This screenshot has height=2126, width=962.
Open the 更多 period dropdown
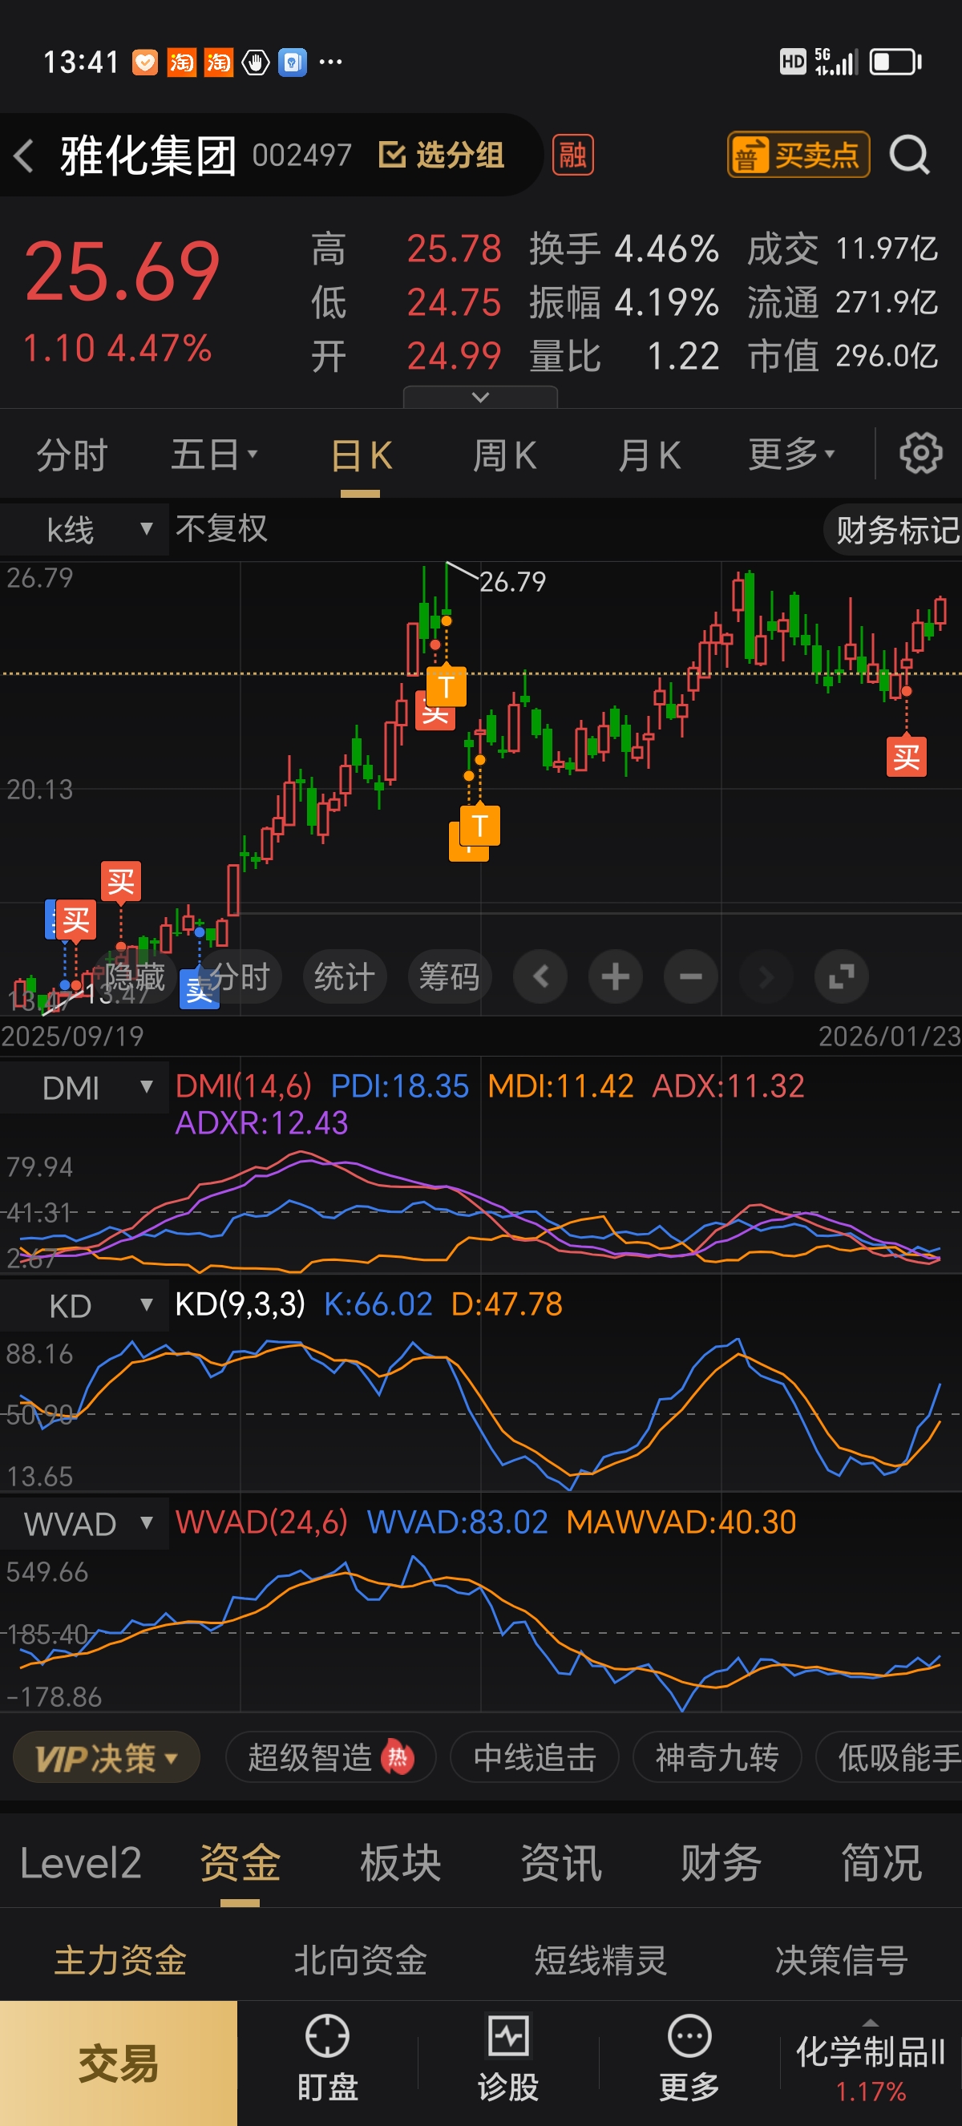790,455
